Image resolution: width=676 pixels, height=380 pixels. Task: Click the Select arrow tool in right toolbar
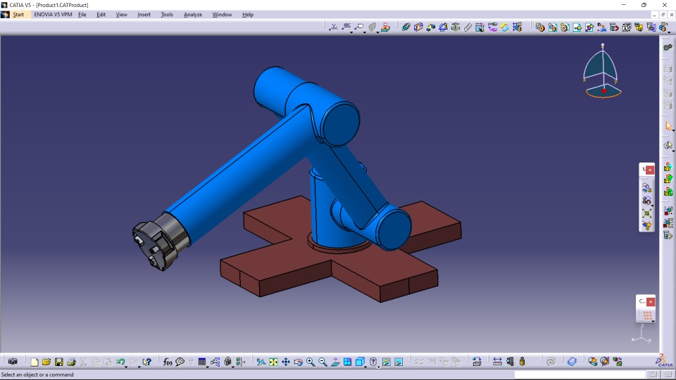click(668, 126)
